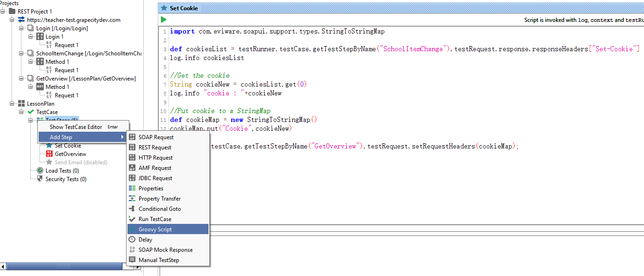Click the SOAP Request icon in the submenu

[132, 137]
